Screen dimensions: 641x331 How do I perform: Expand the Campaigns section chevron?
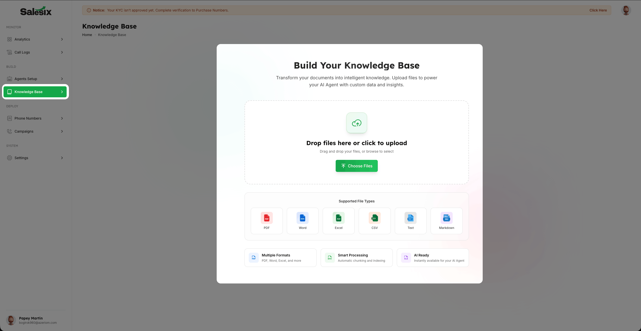click(x=62, y=131)
